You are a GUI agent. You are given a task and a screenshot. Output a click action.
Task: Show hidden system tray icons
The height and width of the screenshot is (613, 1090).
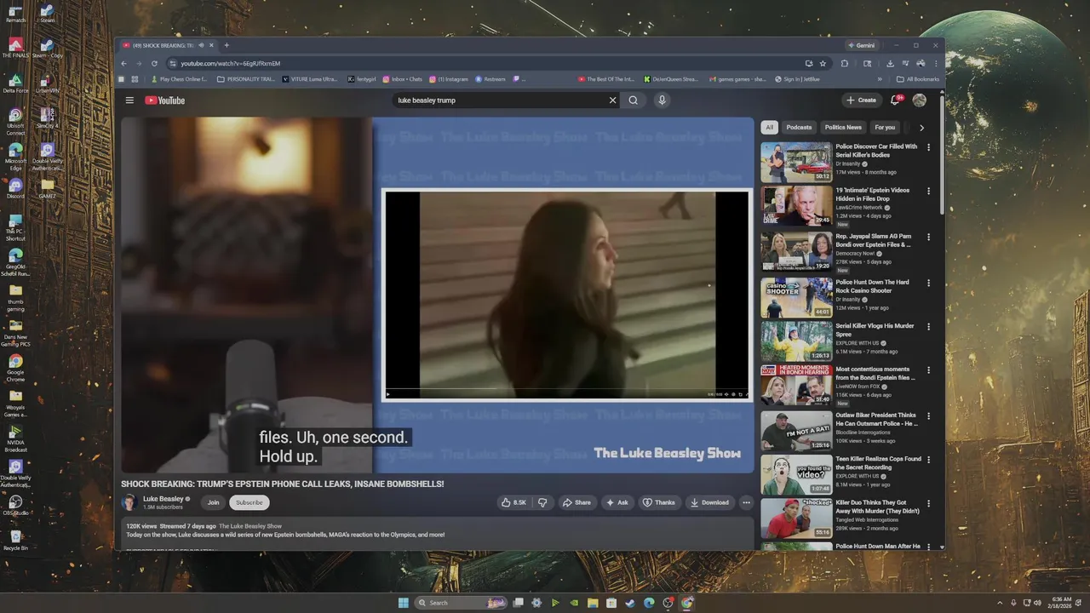coord(1001,603)
